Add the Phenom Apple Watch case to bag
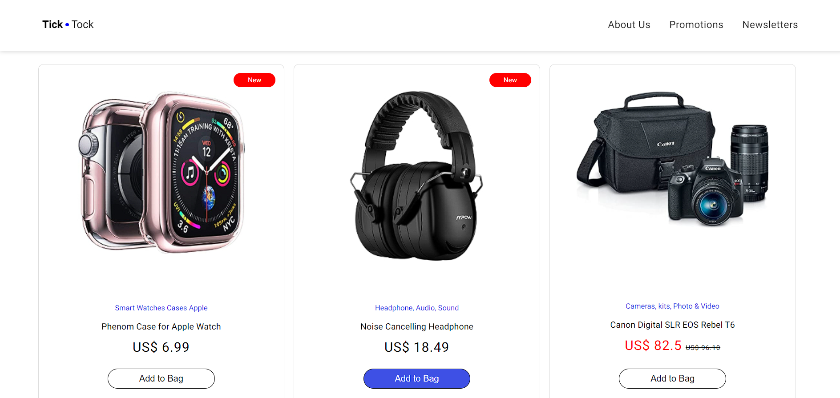The image size is (840, 398). (161, 378)
